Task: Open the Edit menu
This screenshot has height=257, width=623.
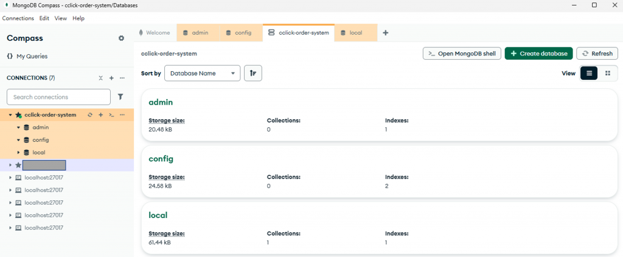Action: coord(44,18)
